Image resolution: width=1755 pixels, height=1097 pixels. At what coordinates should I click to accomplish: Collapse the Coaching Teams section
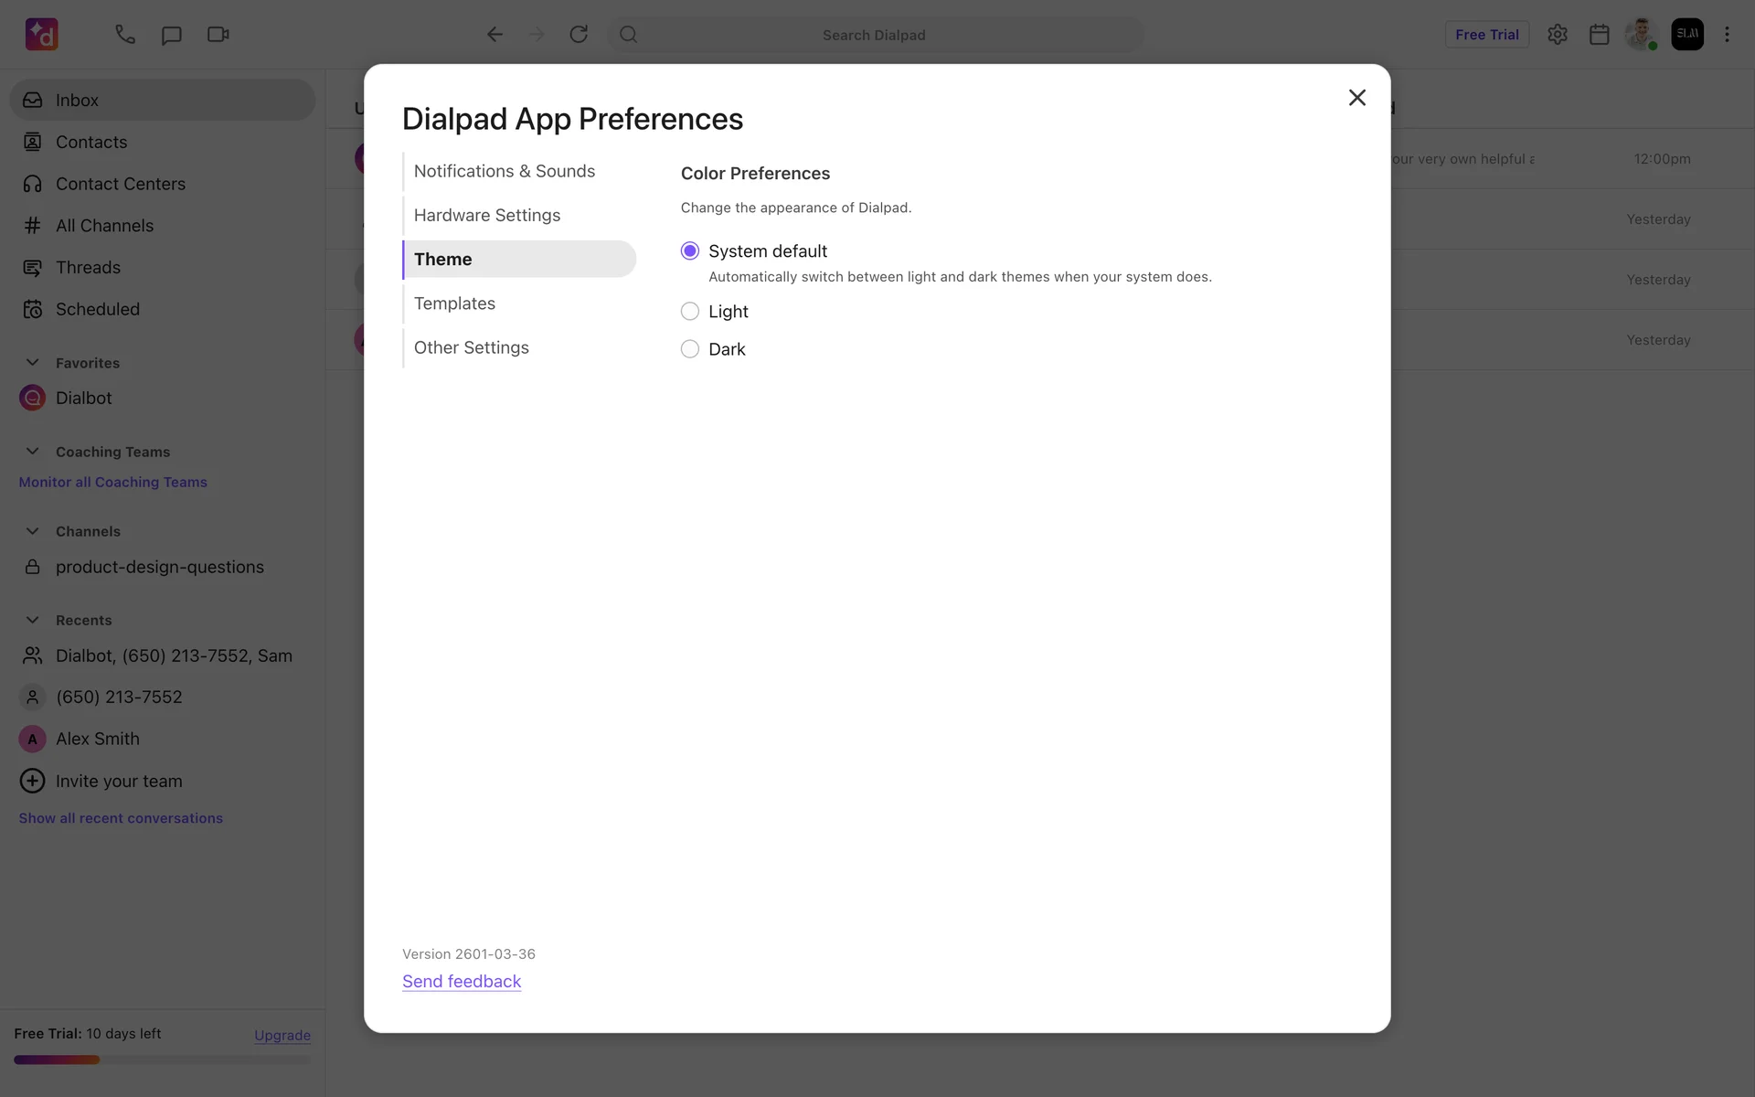tap(33, 452)
